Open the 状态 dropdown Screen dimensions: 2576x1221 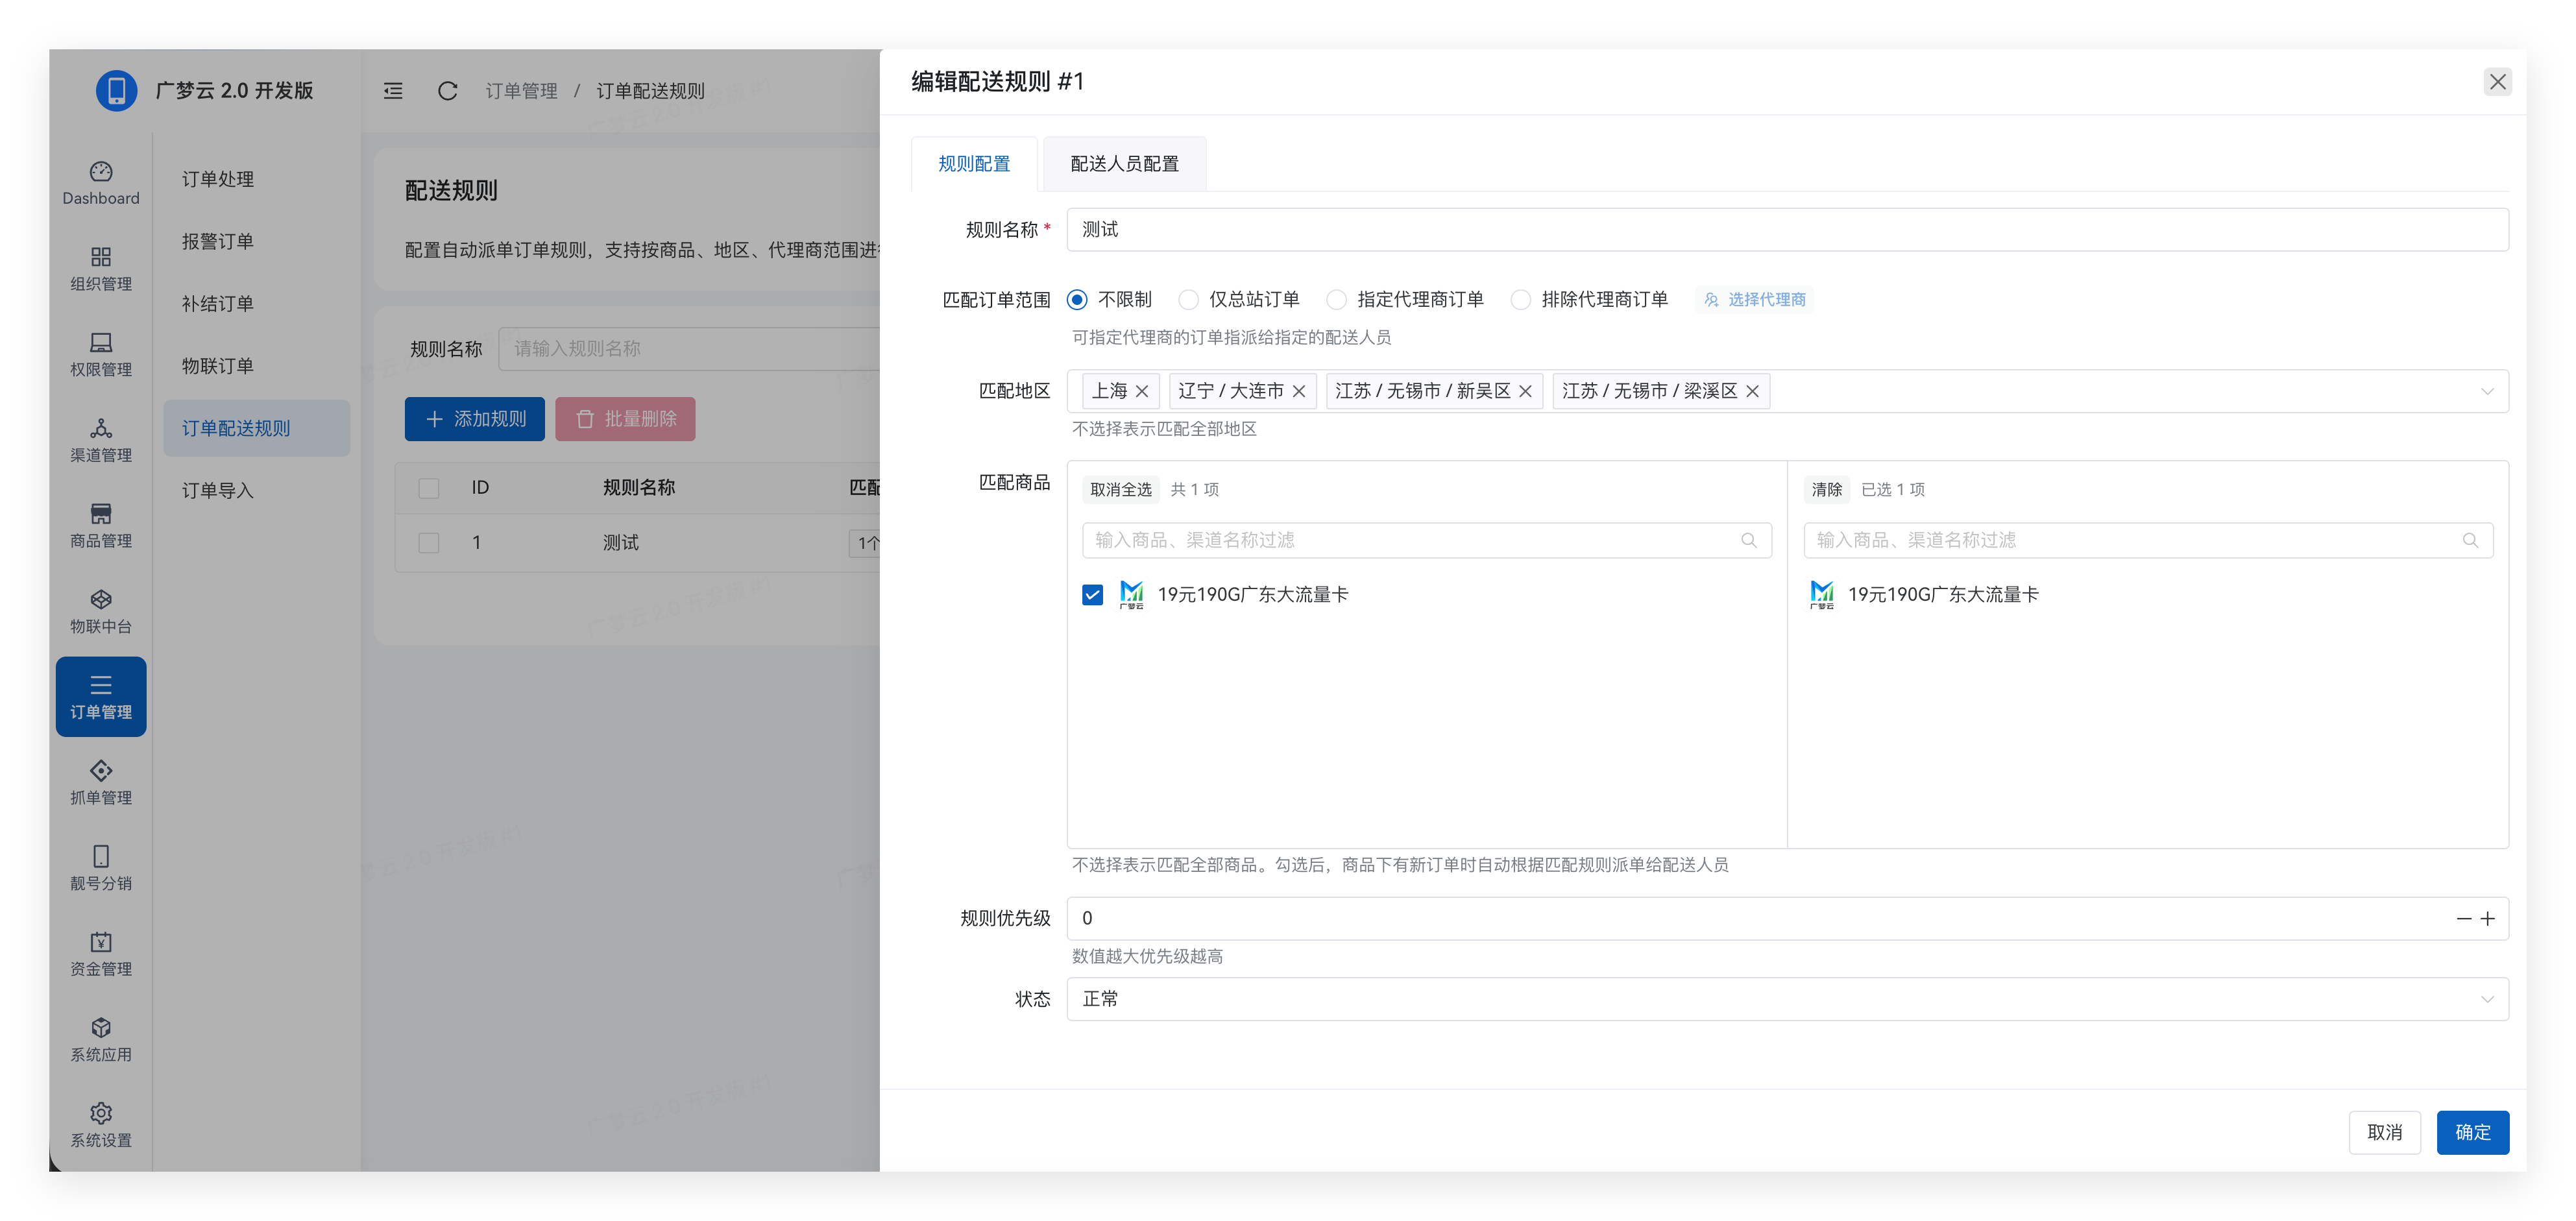1786,999
